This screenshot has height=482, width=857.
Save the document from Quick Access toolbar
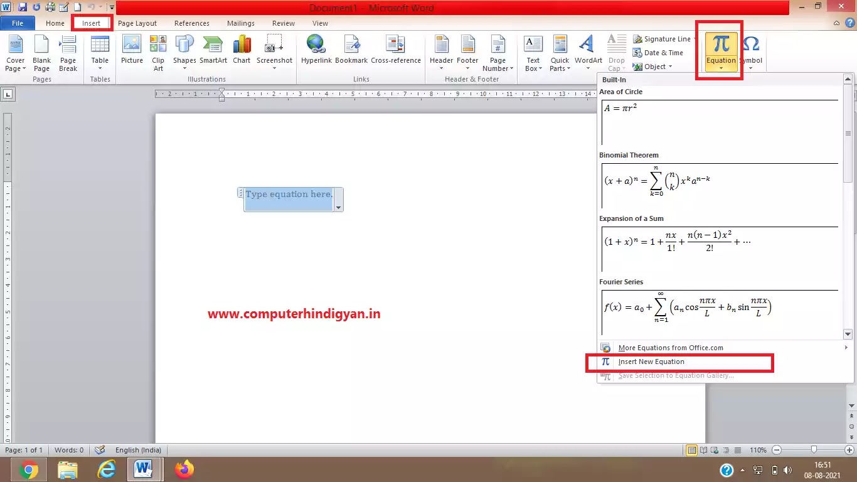click(23, 8)
